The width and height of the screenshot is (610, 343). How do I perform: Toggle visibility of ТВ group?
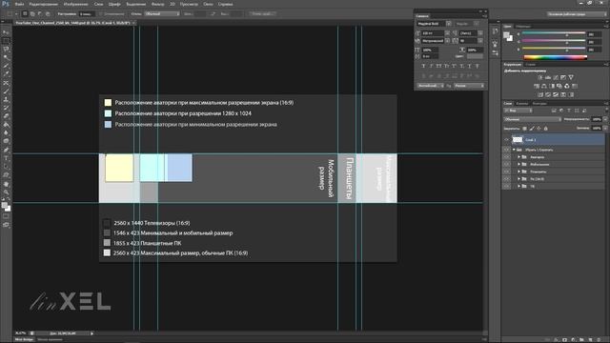(506, 187)
